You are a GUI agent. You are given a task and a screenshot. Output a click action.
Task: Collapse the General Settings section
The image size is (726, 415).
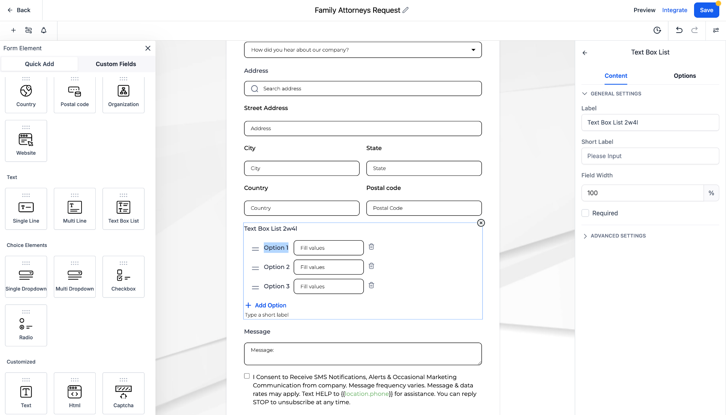[x=616, y=94]
